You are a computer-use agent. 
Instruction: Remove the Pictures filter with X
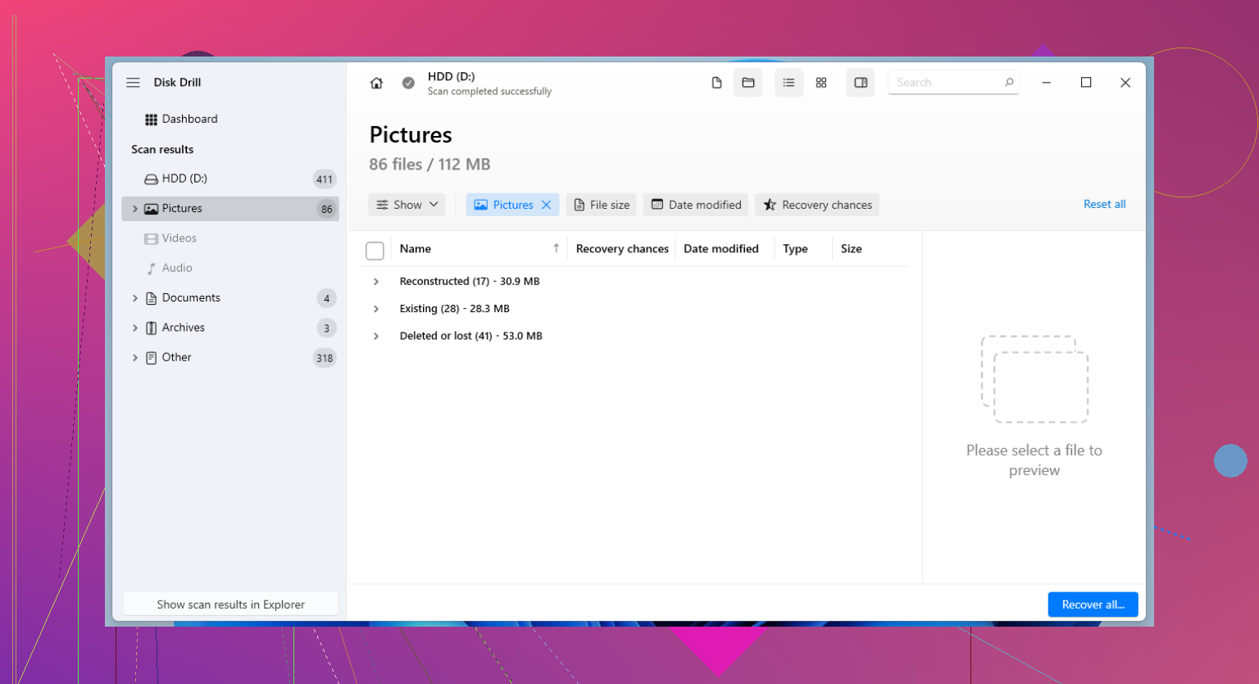(x=547, y=205)
